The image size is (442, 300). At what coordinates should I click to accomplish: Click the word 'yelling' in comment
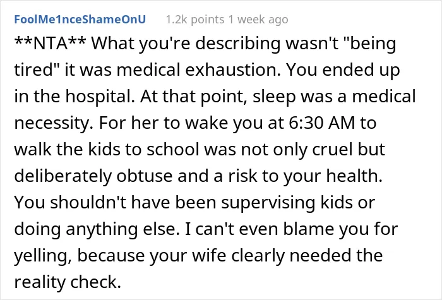click(42, 256)
